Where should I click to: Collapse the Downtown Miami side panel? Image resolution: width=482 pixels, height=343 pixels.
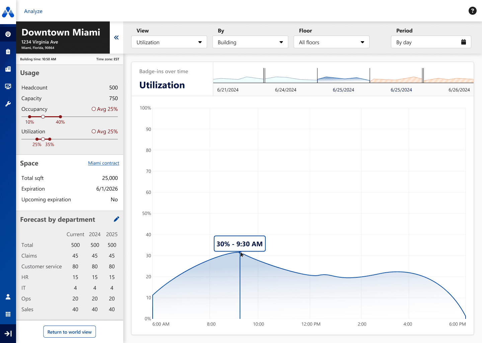(x=116, y=38)
